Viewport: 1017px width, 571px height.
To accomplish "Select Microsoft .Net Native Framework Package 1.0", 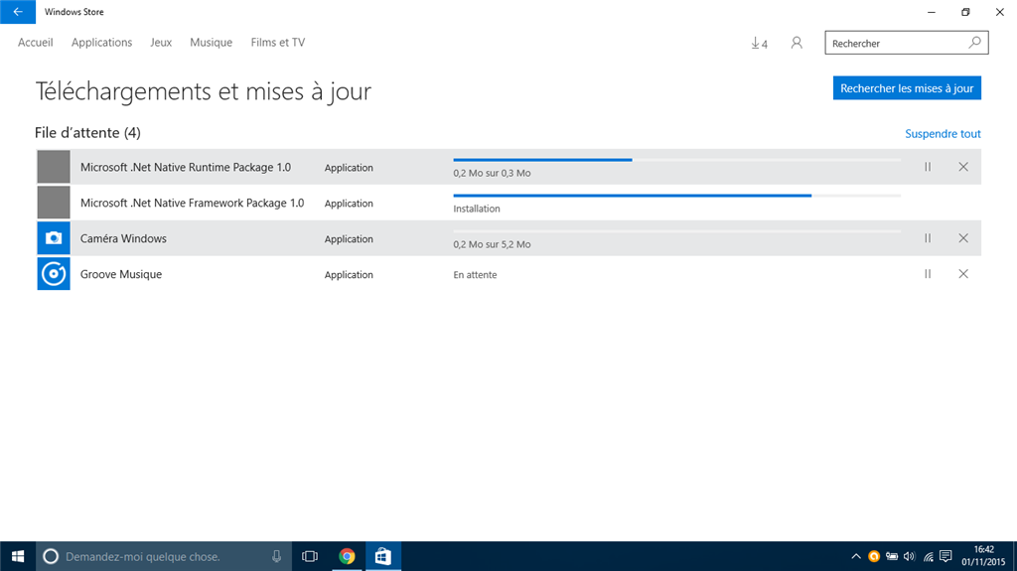I will (x=192, y=203).
